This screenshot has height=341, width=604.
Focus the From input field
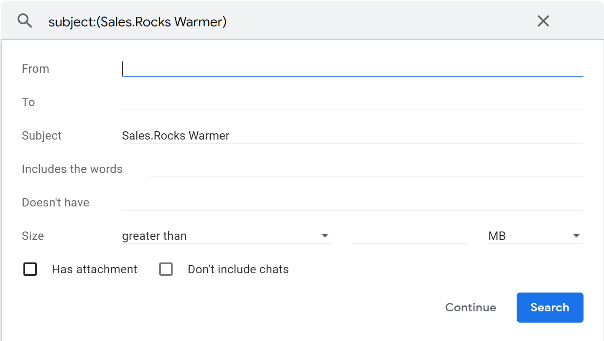click(352, 69)
